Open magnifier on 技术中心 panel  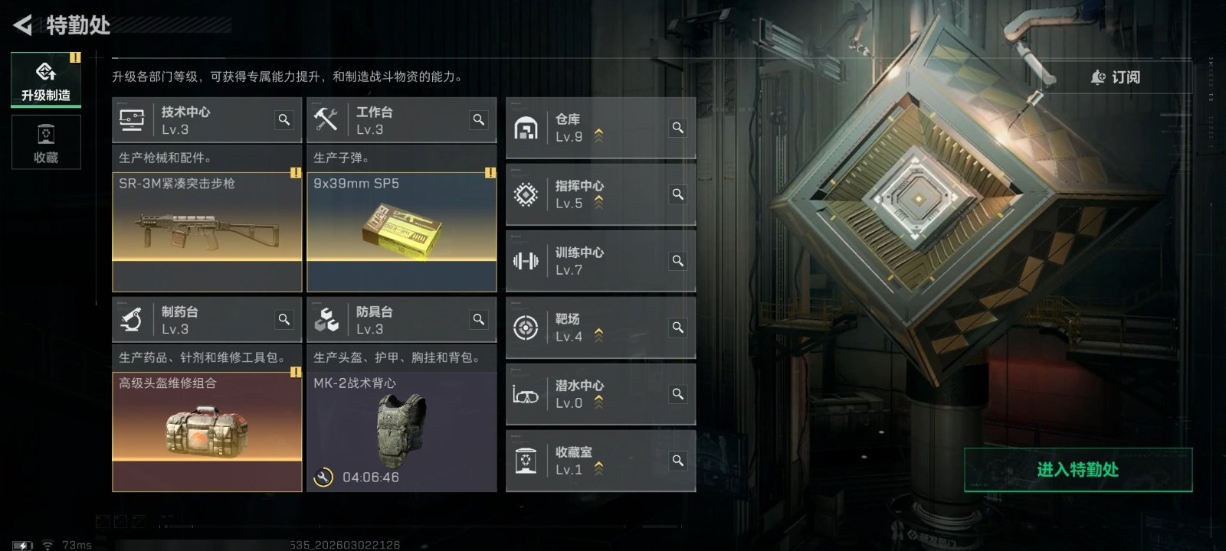tap(284, 120)
